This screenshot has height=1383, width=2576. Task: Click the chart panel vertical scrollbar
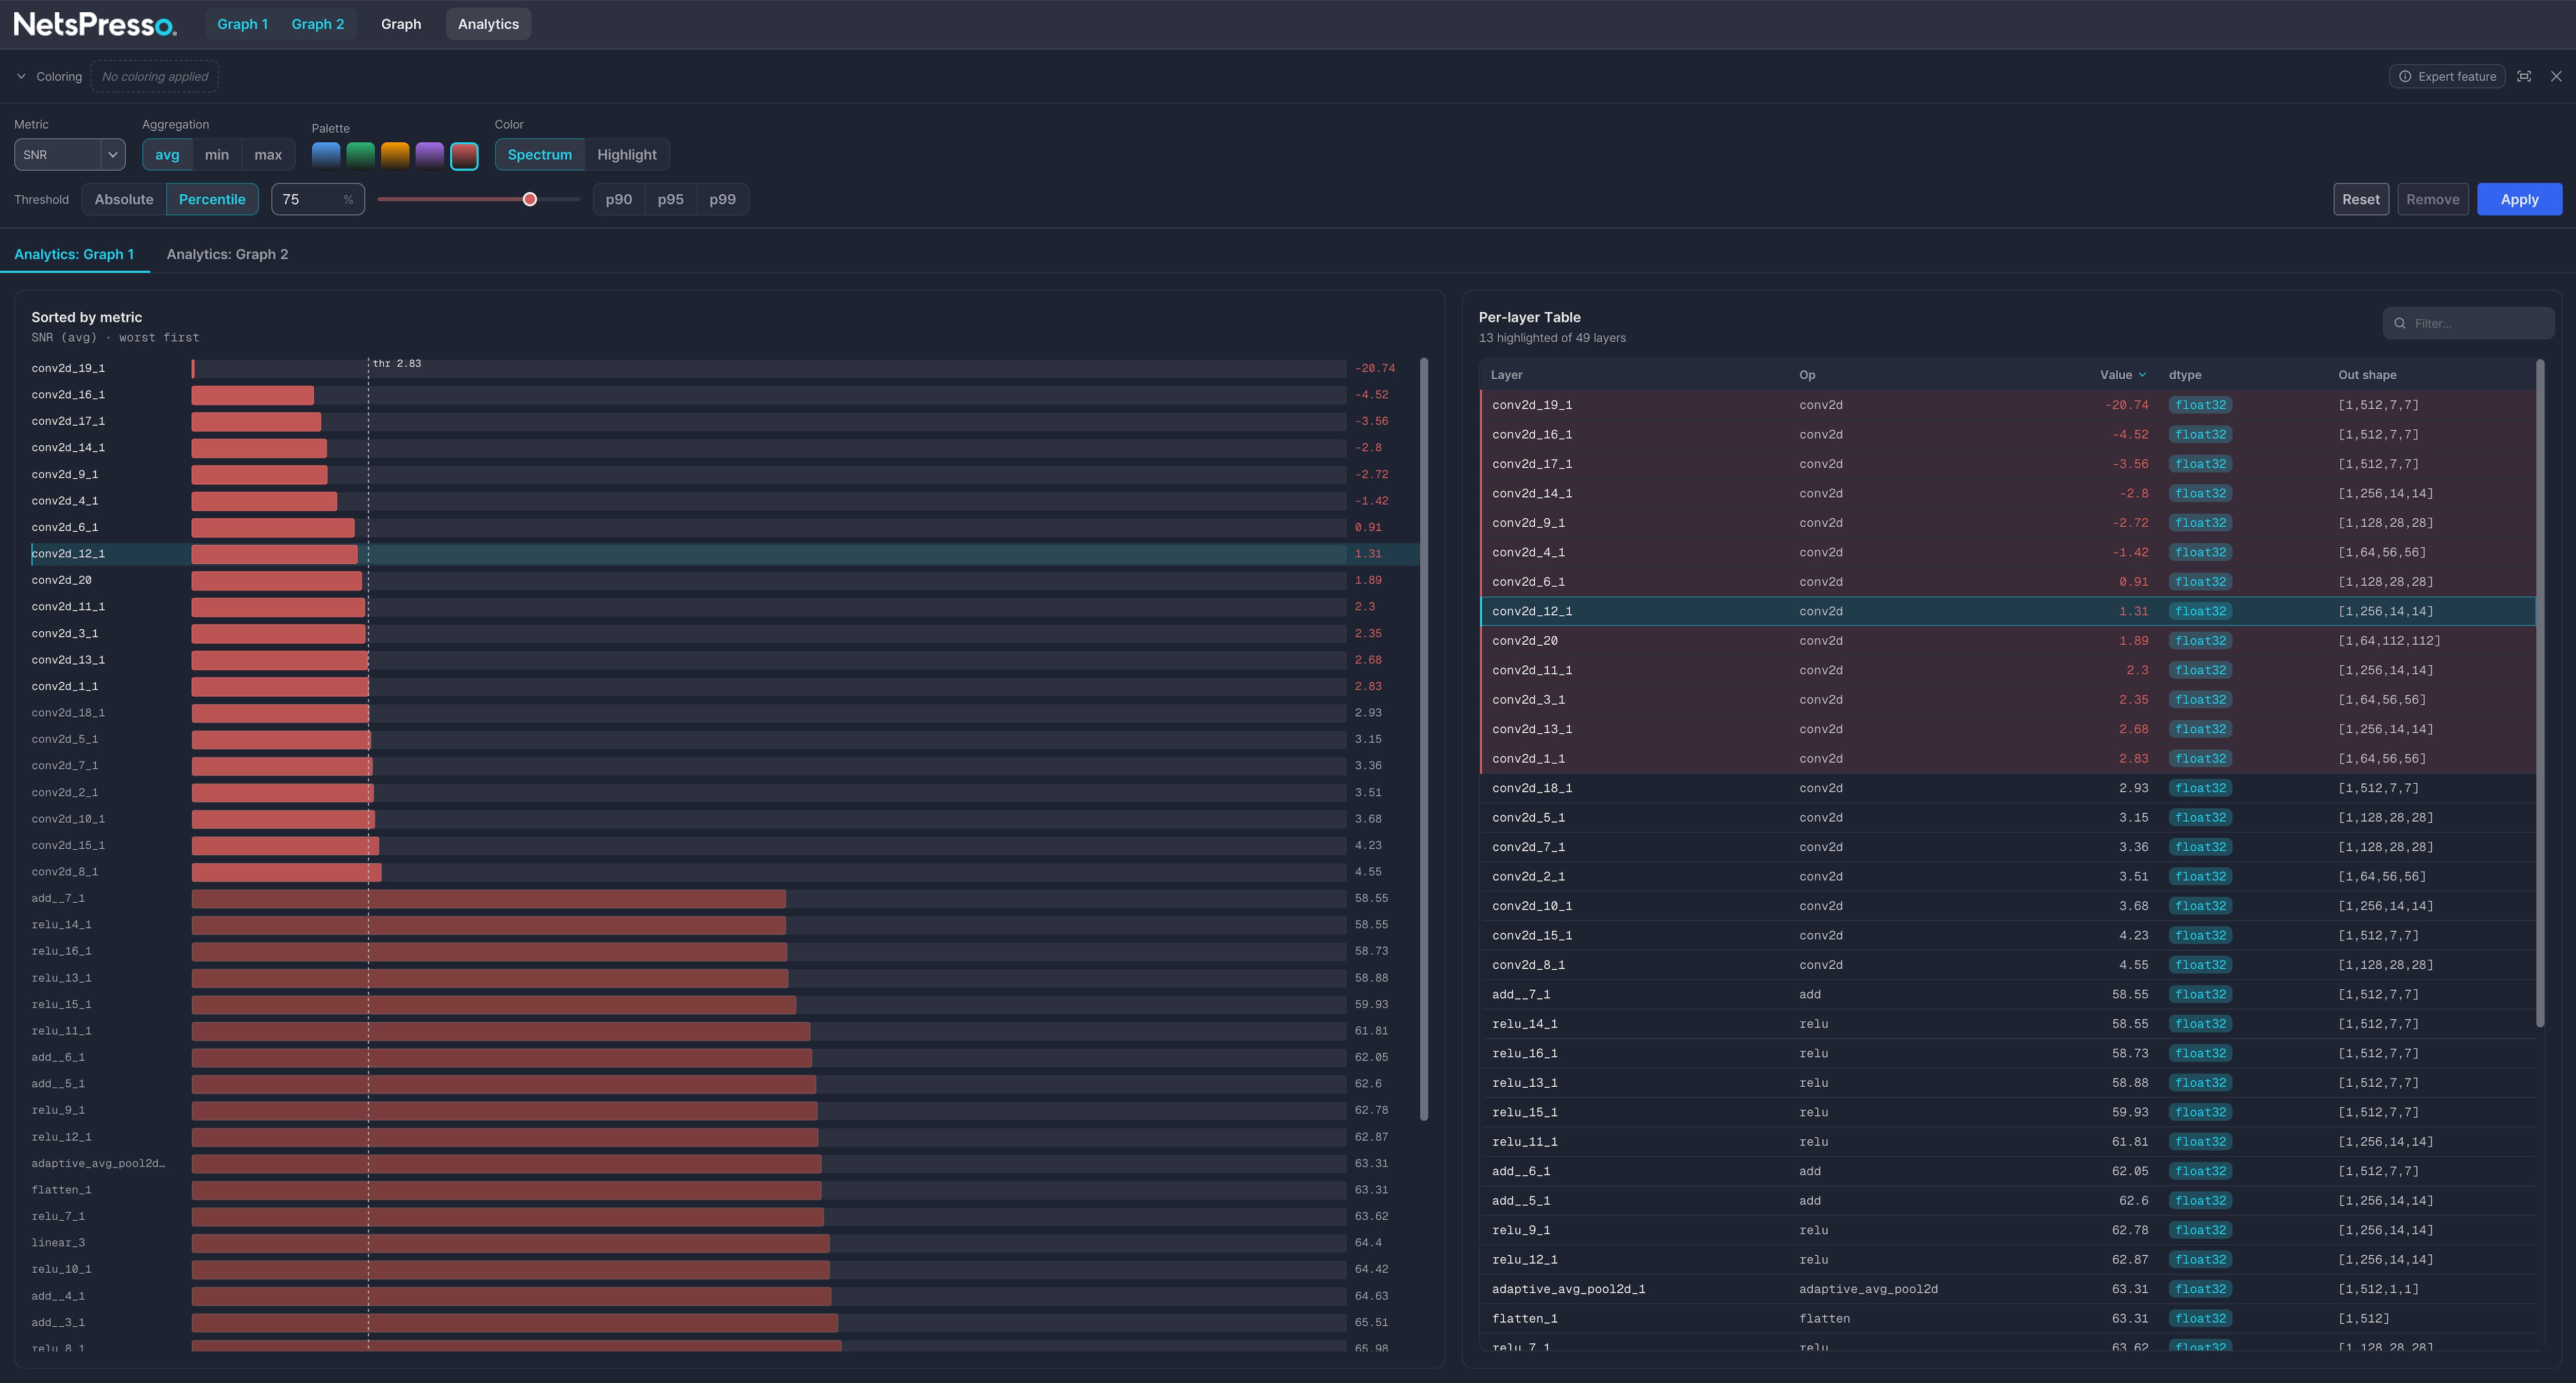(x=1424, y=739)
